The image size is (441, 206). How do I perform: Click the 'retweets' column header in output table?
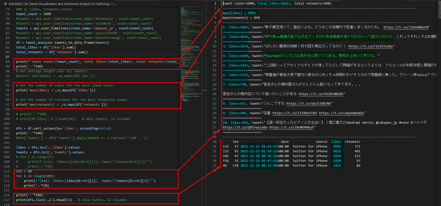[352, 142]
